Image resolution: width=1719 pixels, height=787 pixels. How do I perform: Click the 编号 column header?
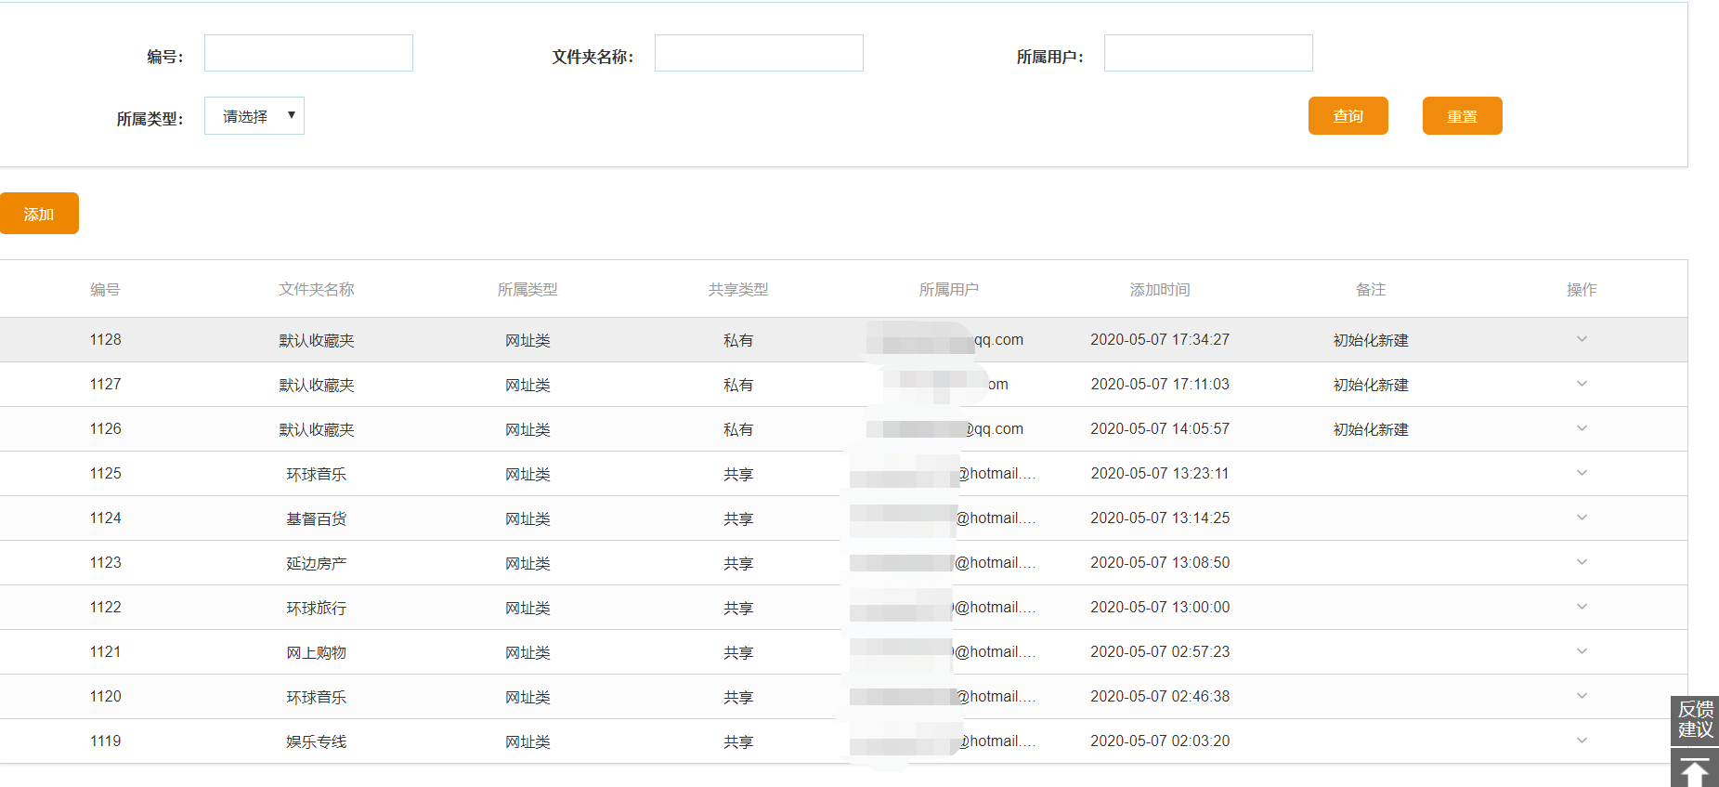[105, 290]
